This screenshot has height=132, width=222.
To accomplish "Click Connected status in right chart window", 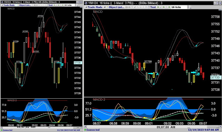I will [92, 130].
